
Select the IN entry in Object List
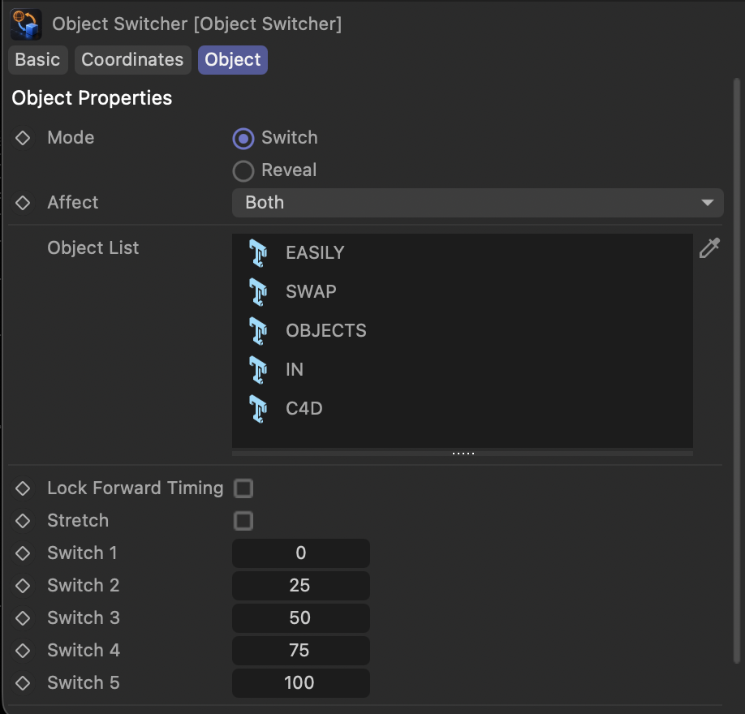463,370
